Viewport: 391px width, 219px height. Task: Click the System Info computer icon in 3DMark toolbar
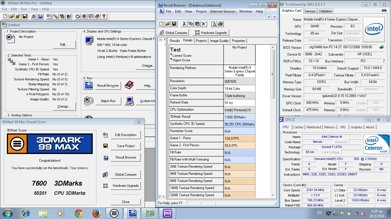coord(33,16)
